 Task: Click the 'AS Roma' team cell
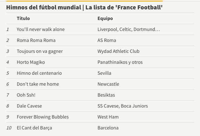(x=107, y=40)
